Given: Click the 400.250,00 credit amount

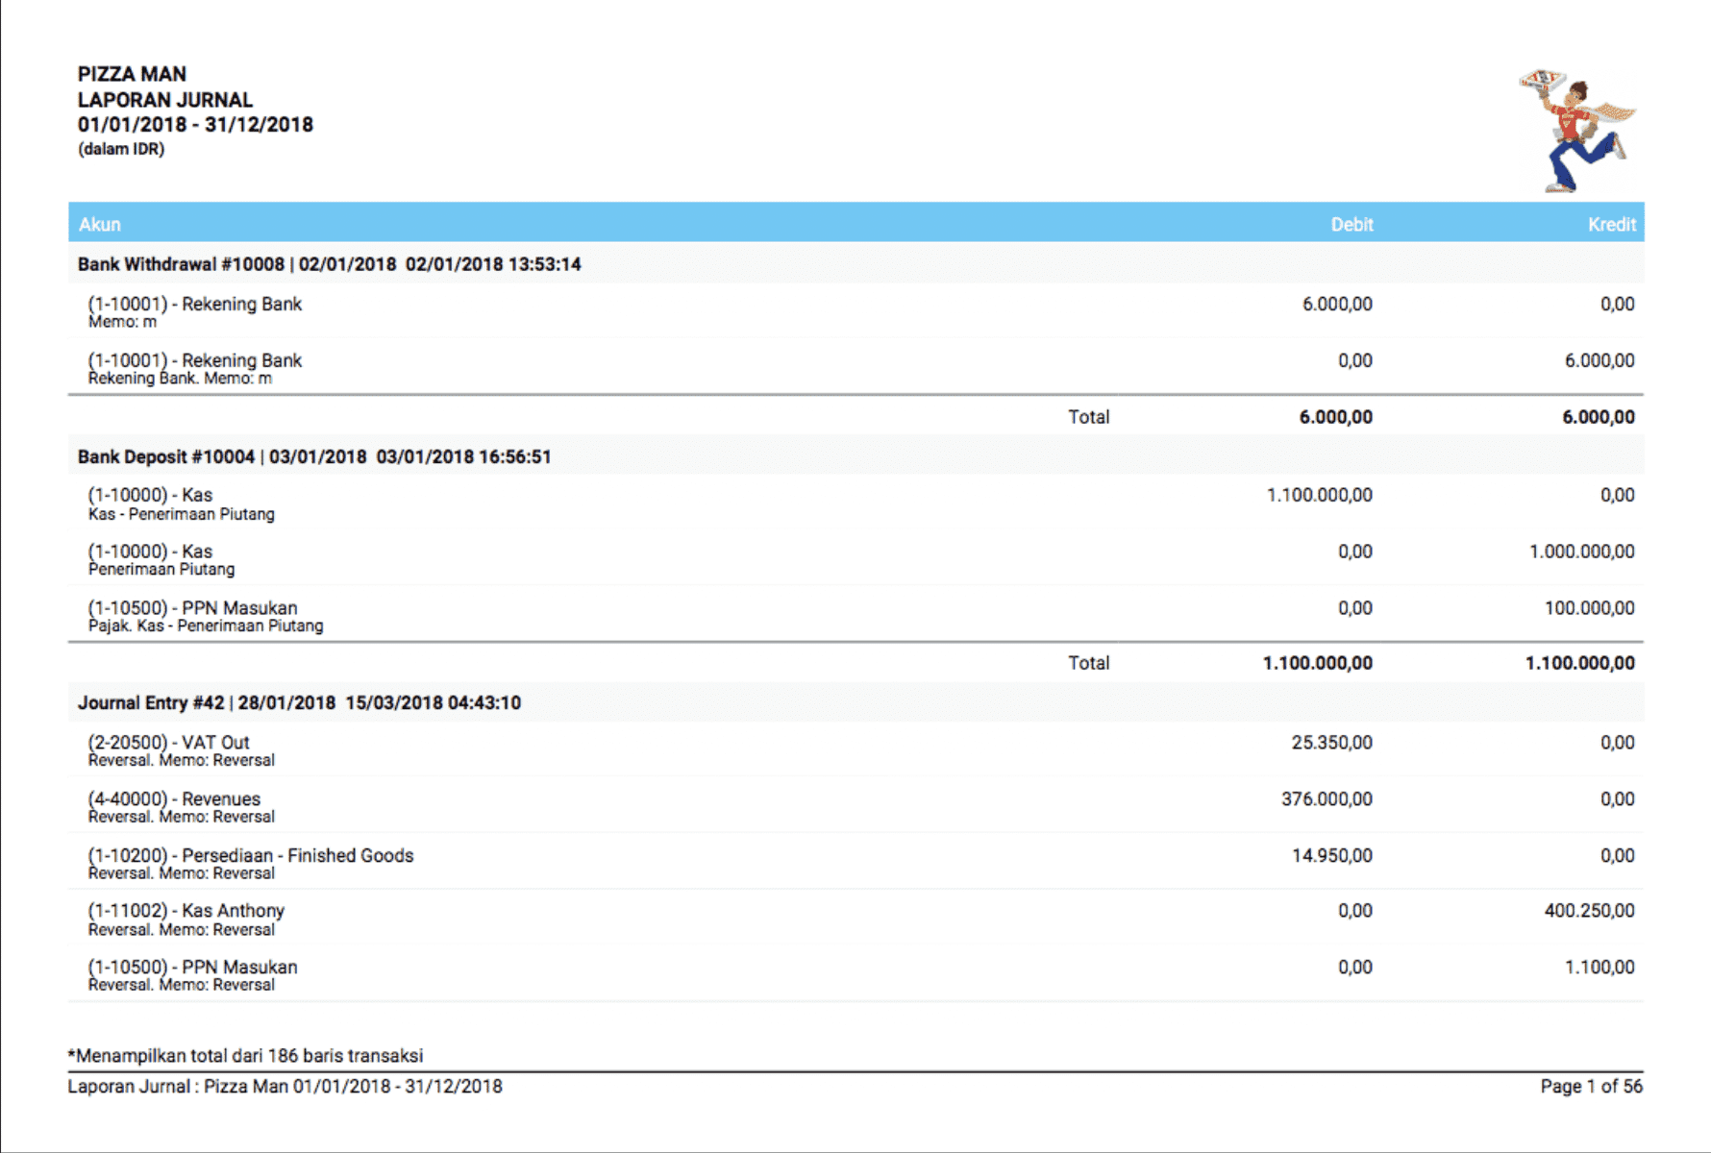Looking at the screenshot, I should 1589,910.
